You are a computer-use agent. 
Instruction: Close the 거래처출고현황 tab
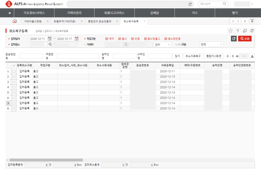tap(47, 21)
